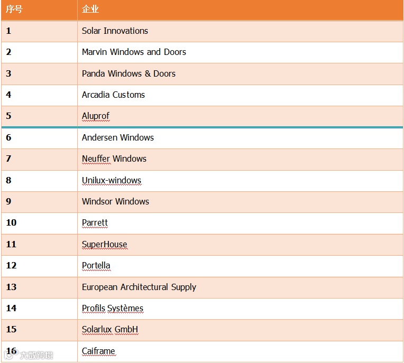
Task: Click the Profils Systèmes entry
Action: (241, 309)
